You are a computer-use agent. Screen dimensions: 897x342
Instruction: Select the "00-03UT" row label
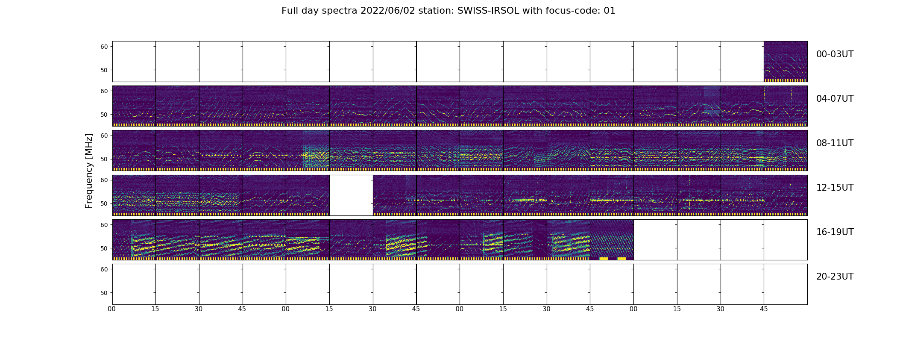[835, 54]
